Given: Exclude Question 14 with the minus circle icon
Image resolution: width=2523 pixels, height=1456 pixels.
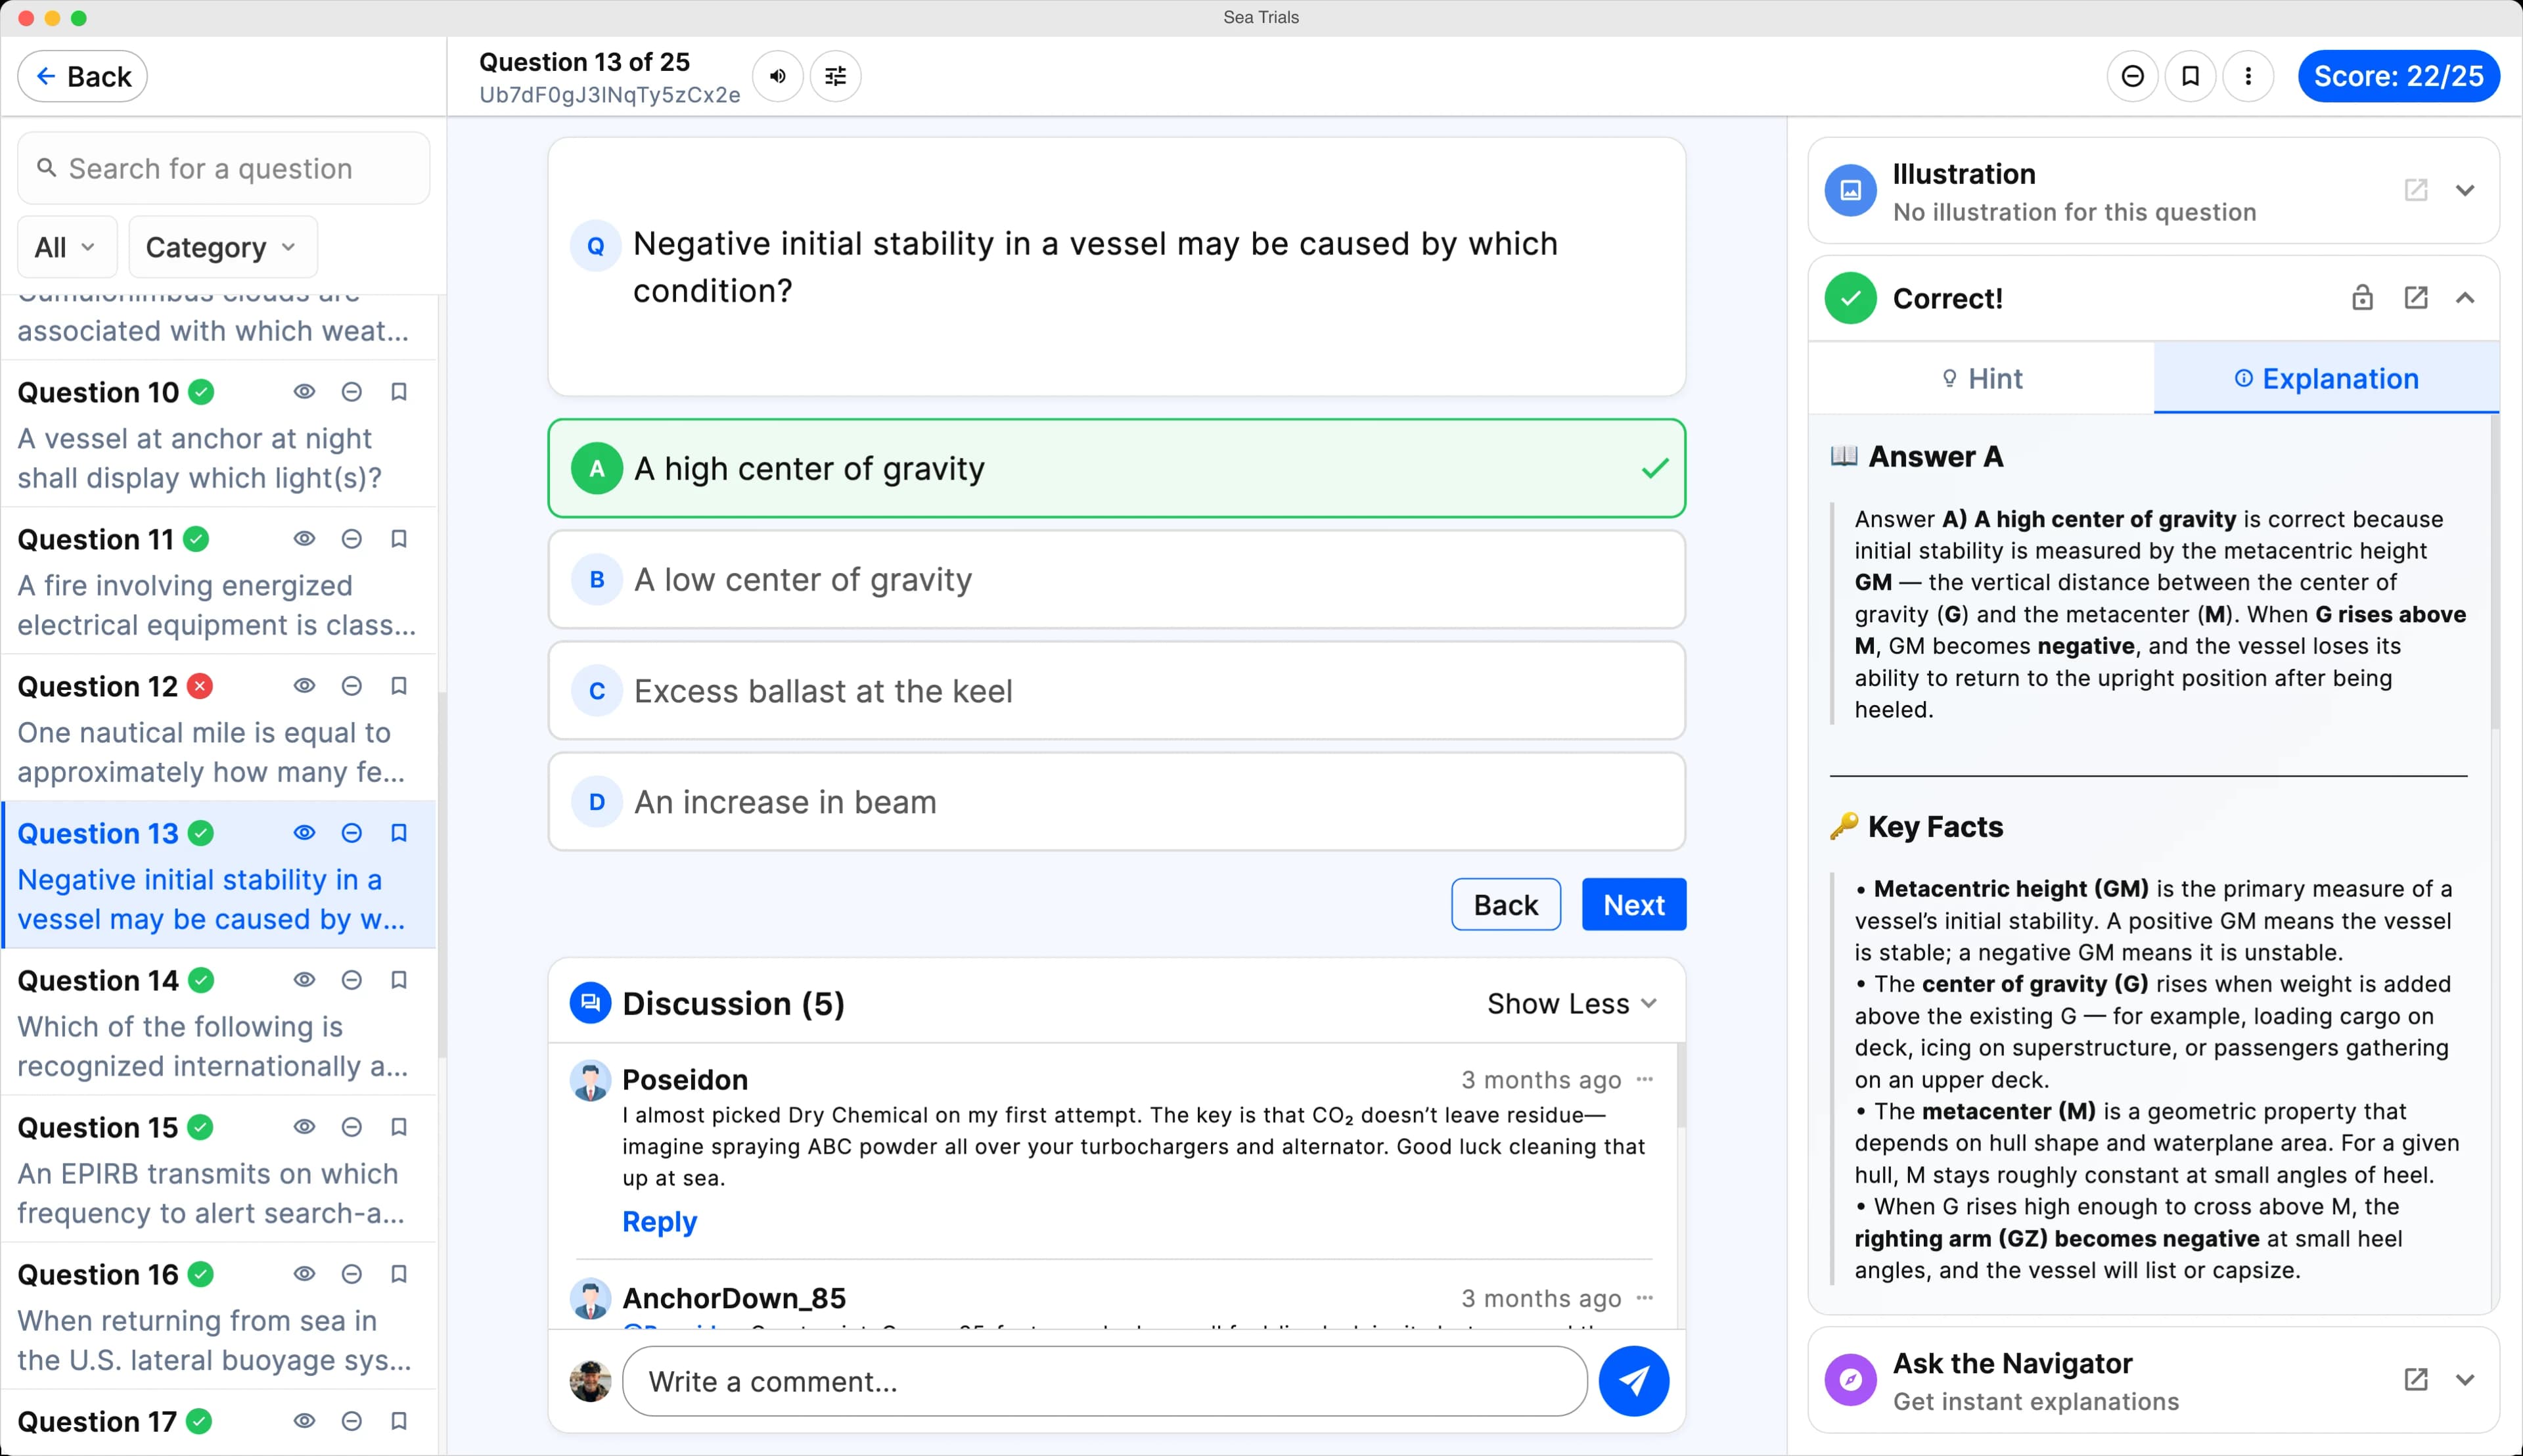Looking at the screenshot, I should [x=351, y=980].
